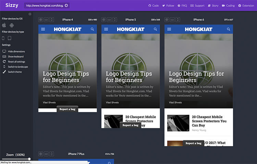
Task: Click the 375 x 667 dimension label
Action: tap(229, 19)
